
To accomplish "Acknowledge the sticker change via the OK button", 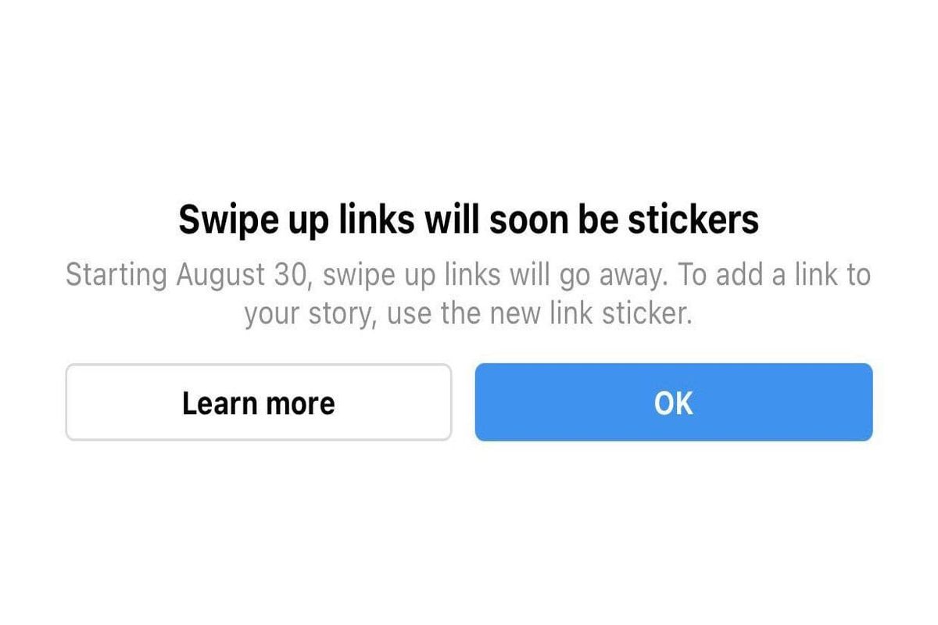I will coord(673,402).
